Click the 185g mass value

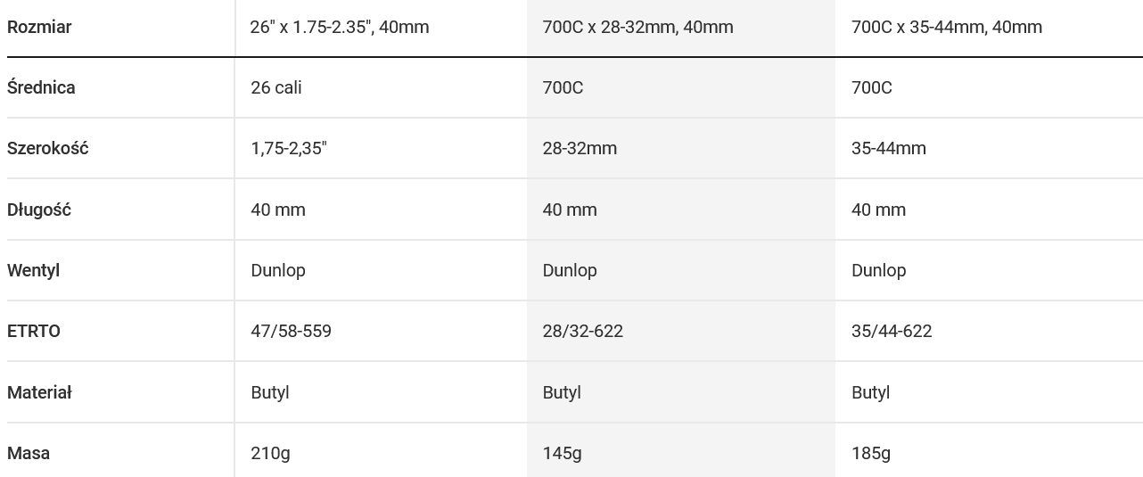pyautogui.click(x=871, y=453)
